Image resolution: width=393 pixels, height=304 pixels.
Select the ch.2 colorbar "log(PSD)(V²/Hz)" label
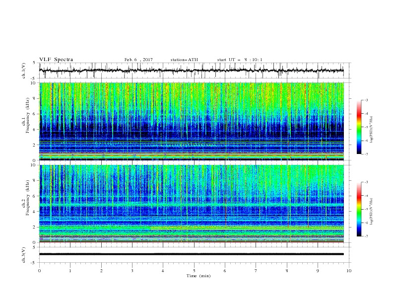pos(372,212)
